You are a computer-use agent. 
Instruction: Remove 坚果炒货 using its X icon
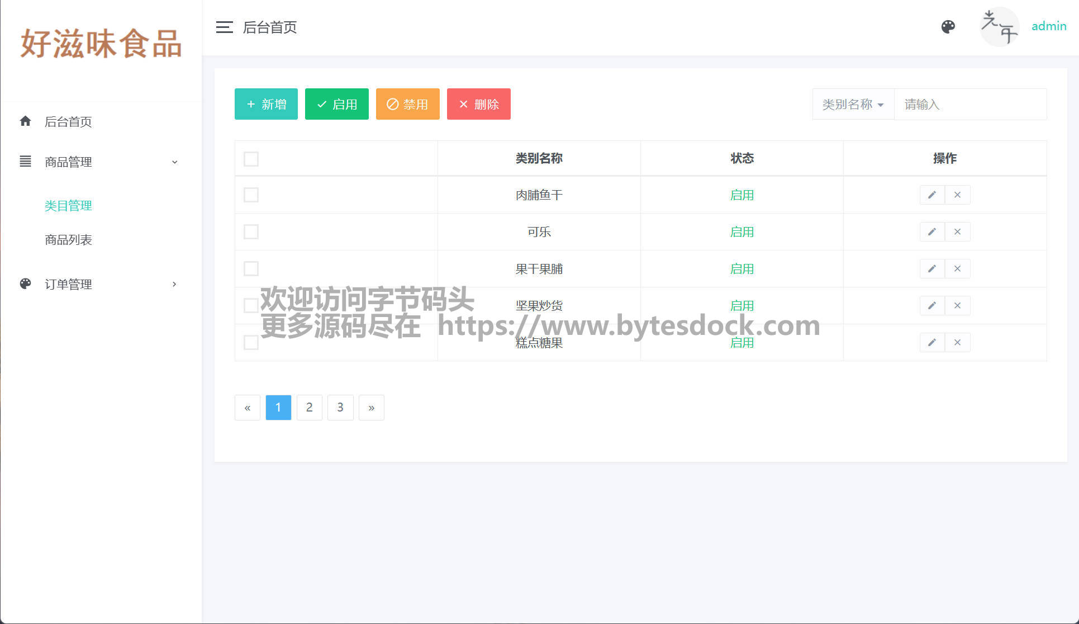click(x=957, y=305)
